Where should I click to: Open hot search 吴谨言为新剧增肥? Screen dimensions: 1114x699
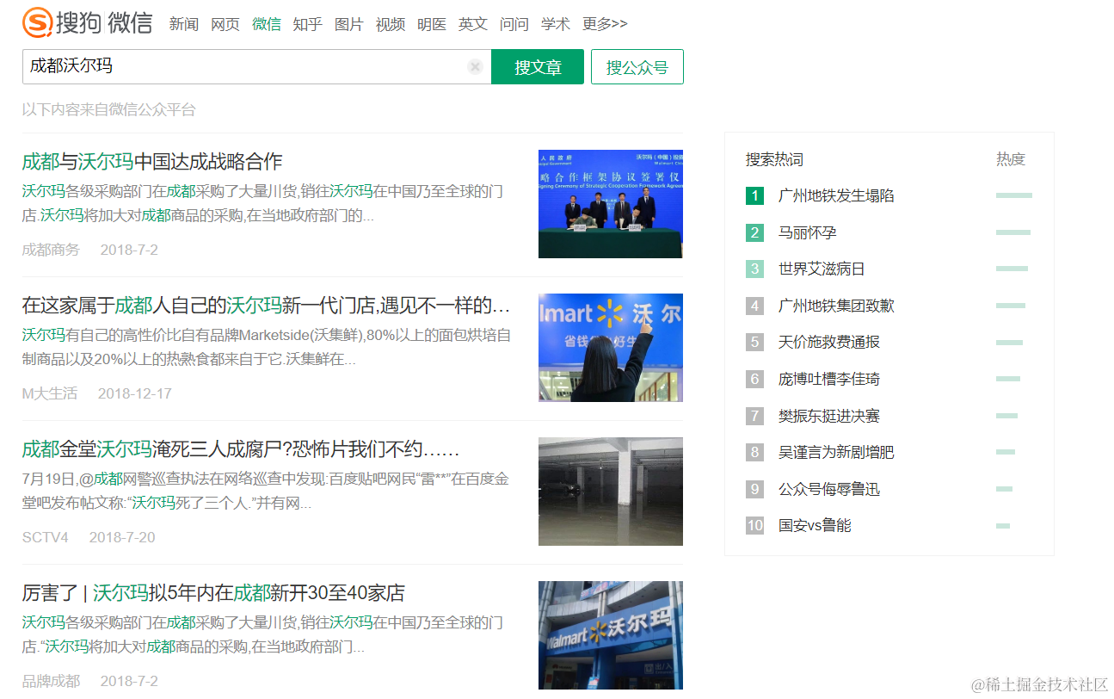pyautogui.click(x=836, y=452)
